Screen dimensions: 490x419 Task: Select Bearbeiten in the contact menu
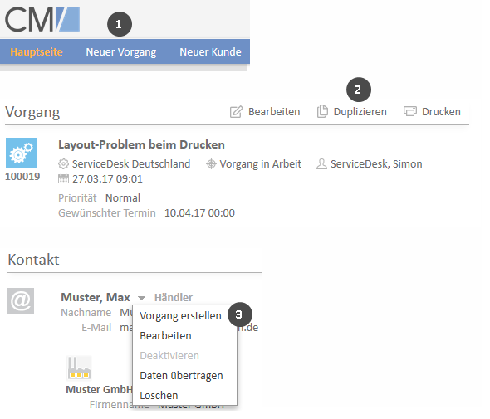point(165,336)
